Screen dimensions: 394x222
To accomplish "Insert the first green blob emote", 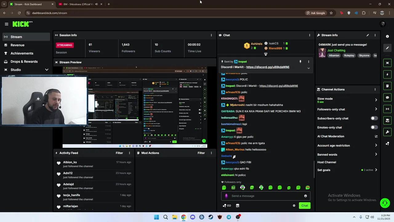I will click(224, 187).
